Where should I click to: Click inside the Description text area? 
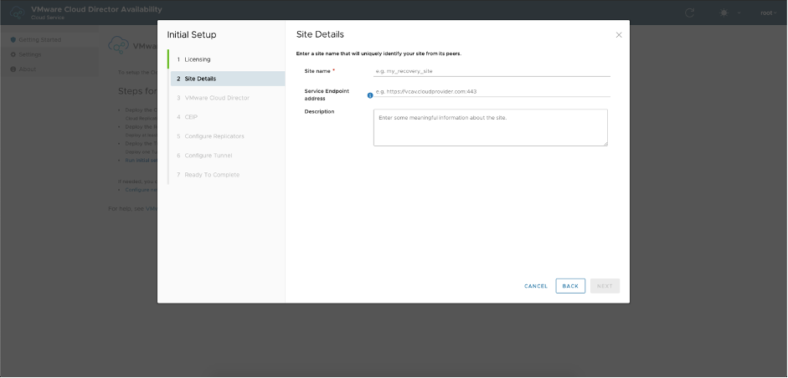tap(490, 127)
